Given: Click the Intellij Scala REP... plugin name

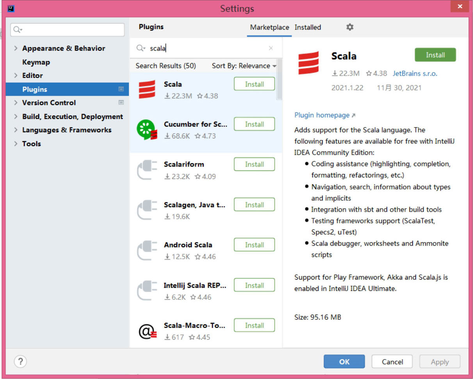Looking at the screenshot, I should 195,285.
